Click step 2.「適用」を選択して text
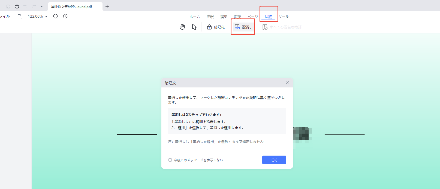The image size is (440, 189). point(207,128)
